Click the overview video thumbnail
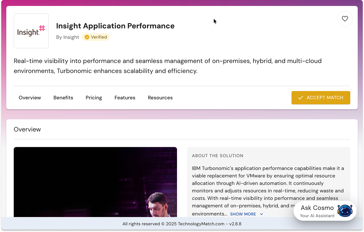The height and width of the screenshot is (232, 364). tap(95, 182)
